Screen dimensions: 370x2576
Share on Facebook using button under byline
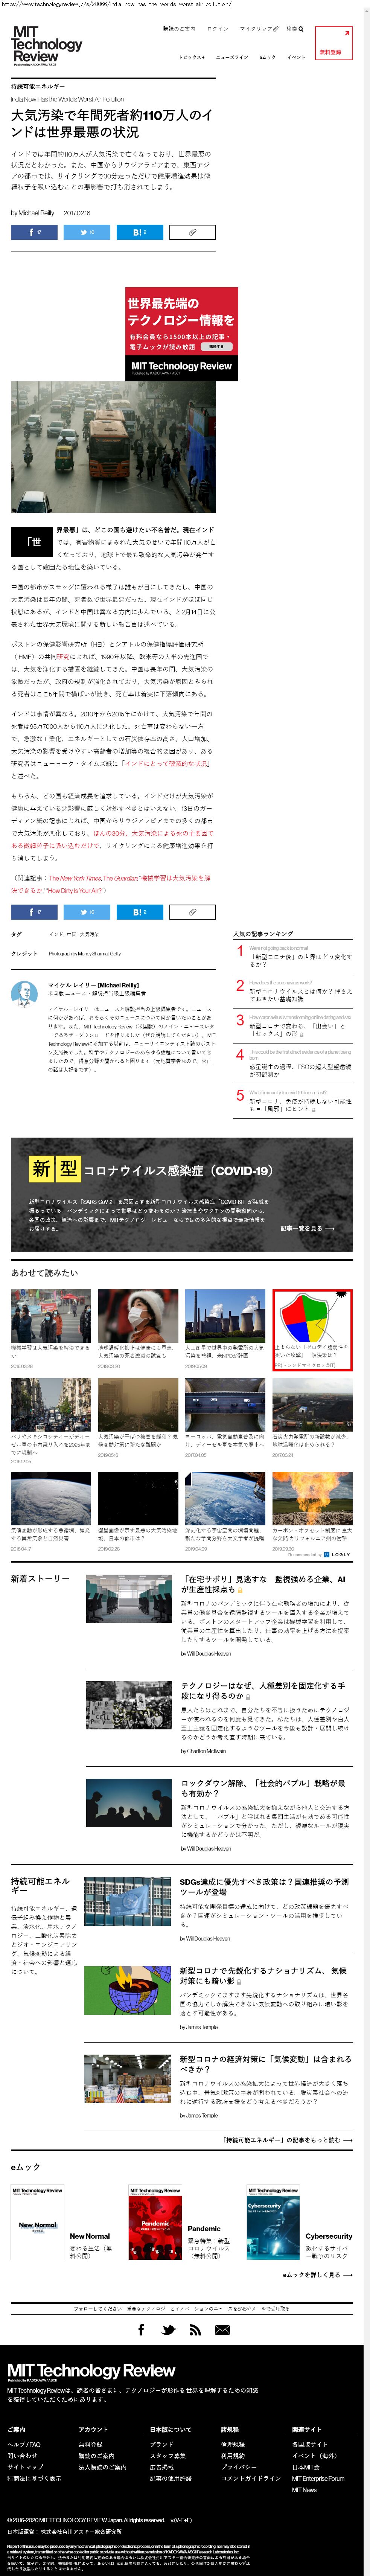point(34,232)
